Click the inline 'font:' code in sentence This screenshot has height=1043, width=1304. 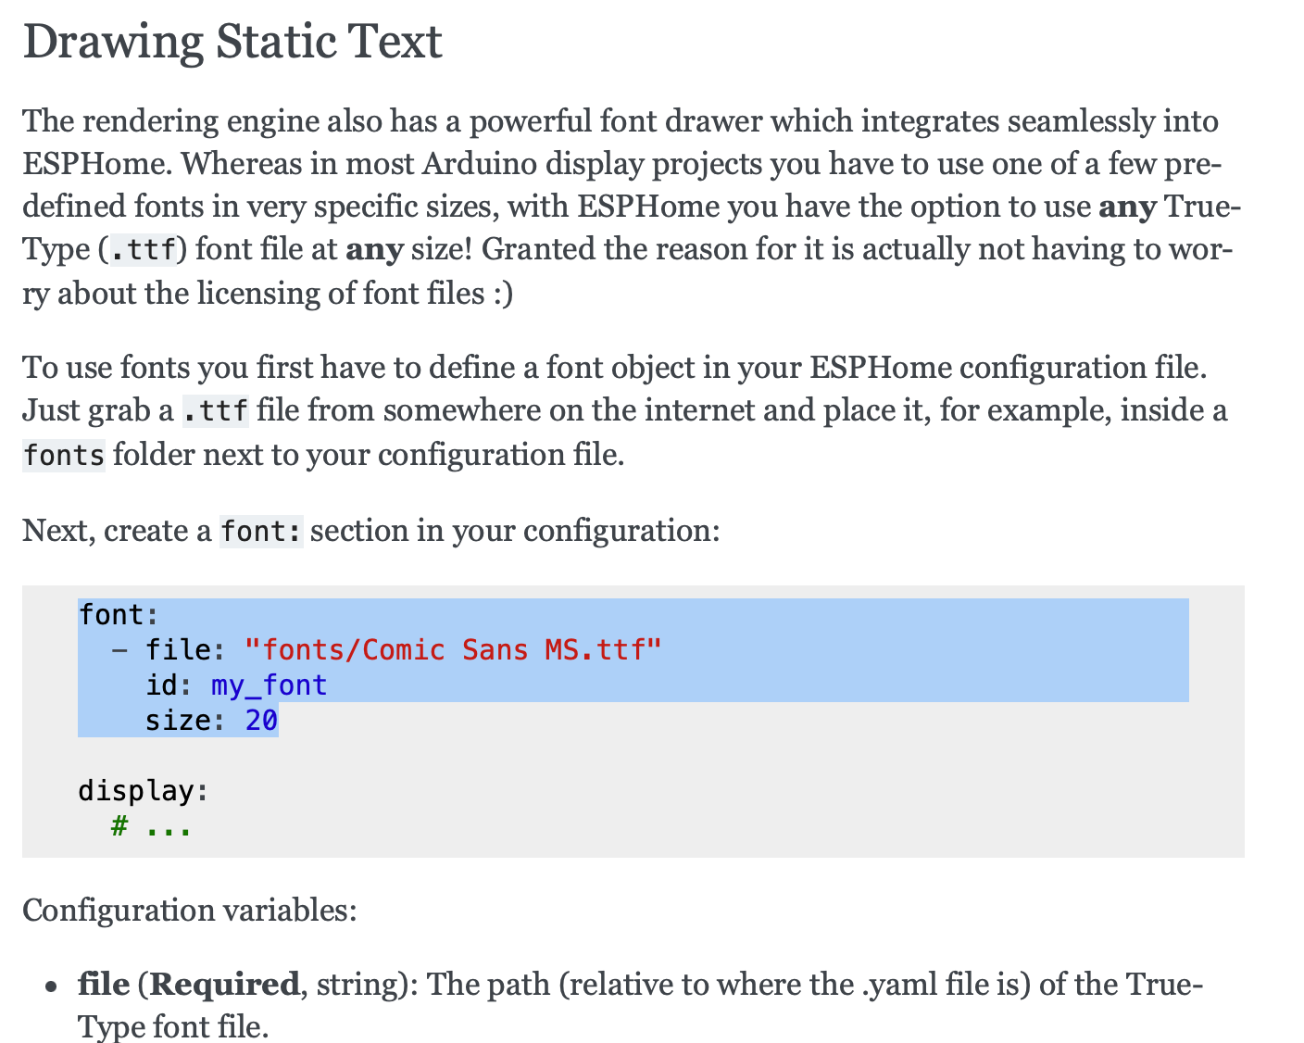pos(261,532)
